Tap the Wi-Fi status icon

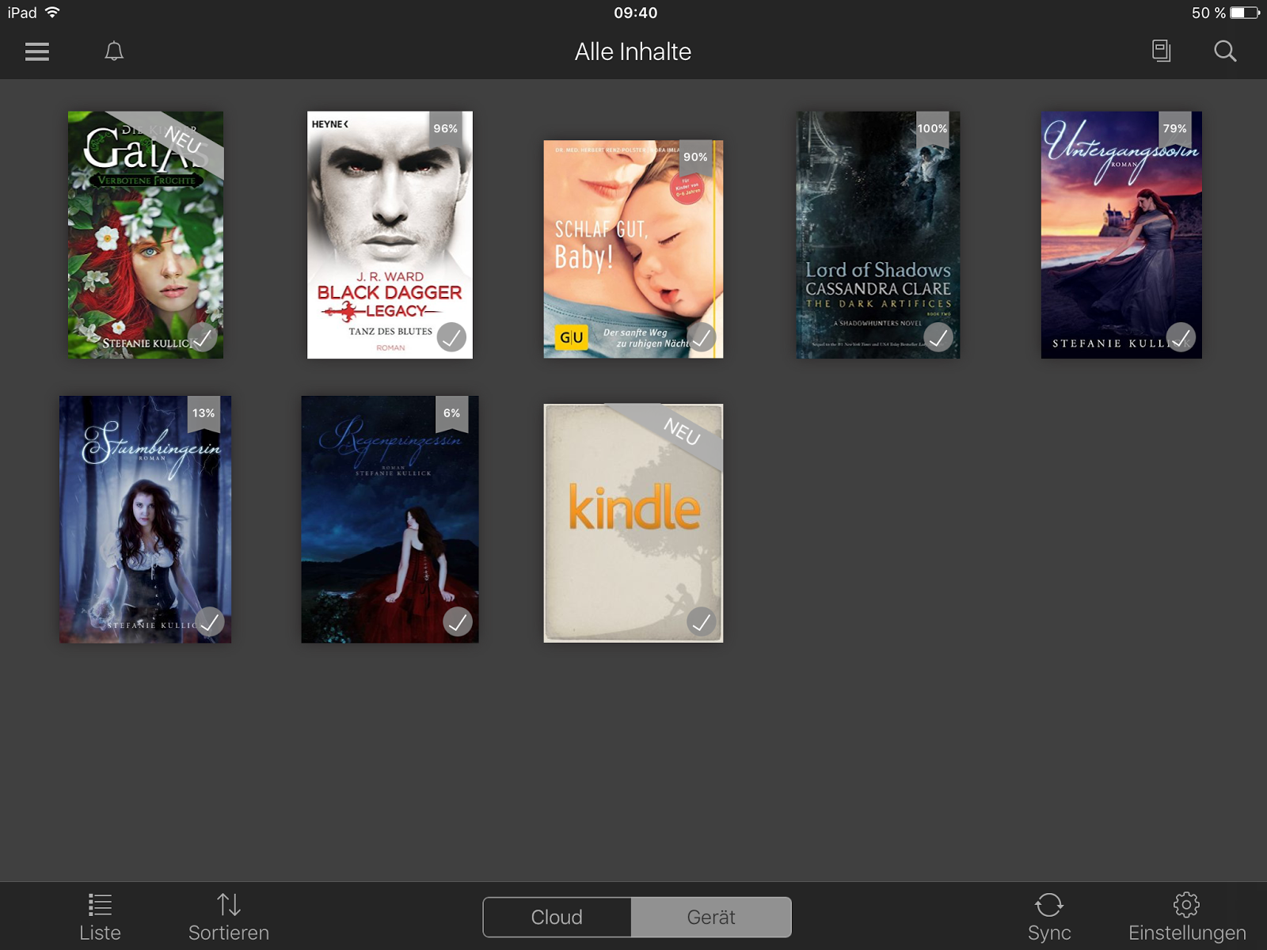pos(52,12)
